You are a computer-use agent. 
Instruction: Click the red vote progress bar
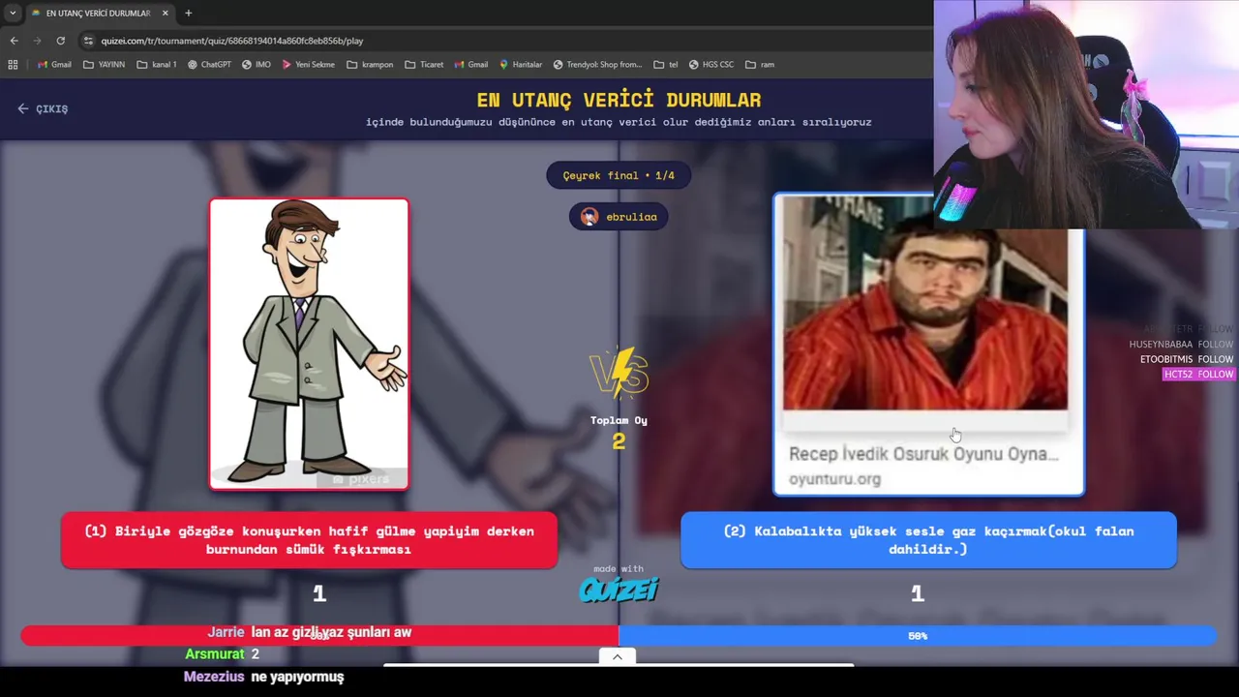[319, 635]
